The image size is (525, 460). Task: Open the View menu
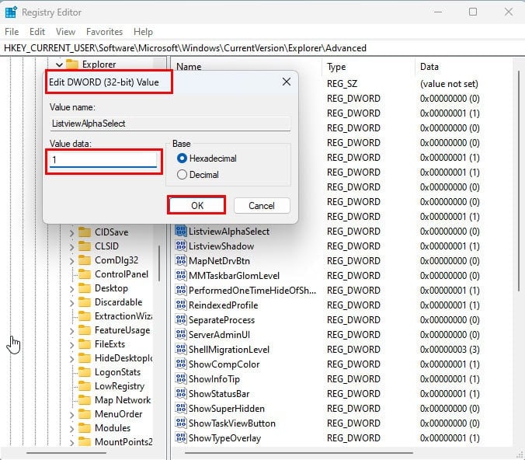[x=65, y=32]
